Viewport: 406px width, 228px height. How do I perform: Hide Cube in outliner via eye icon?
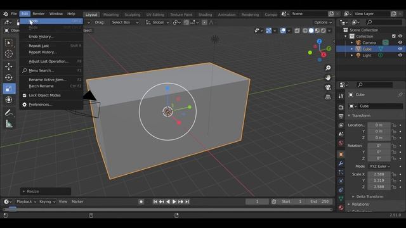[400, 49]
